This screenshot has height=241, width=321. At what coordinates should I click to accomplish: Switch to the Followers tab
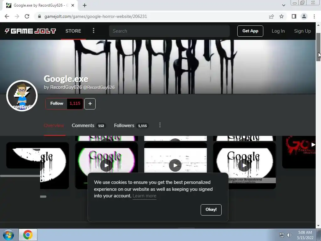click(x=131, y=126)
